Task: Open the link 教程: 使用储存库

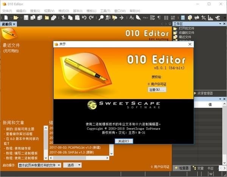Action: [18, 148]
